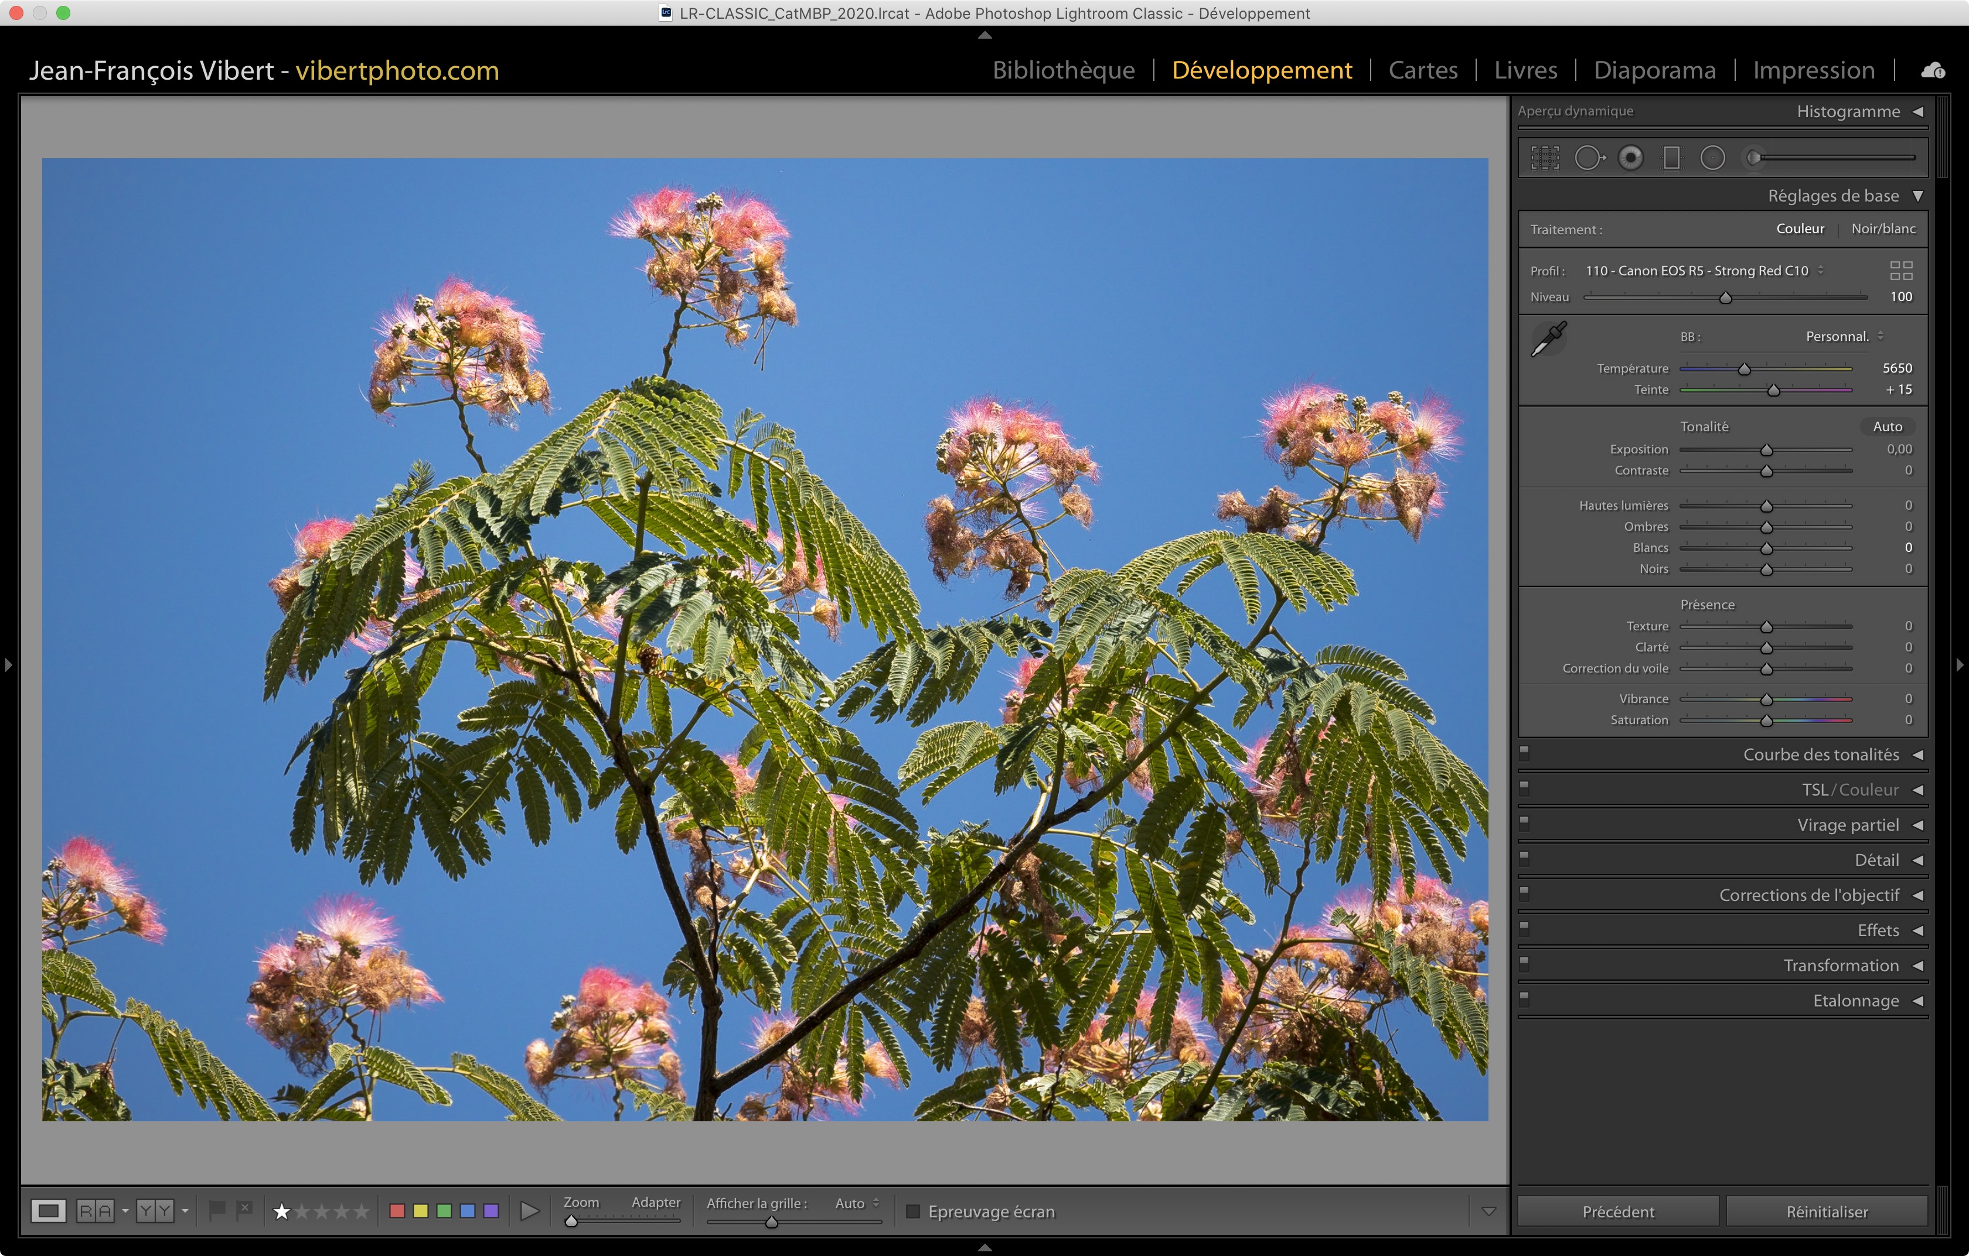The image size is (1969, 1256).
Task: Select the graduated filter tool
Action: [1671, 158]
